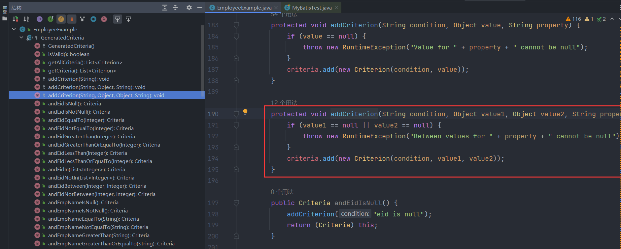621x249 pixels.
Task: Click the weak warning count 1 indicator
Action: [589, 19]
